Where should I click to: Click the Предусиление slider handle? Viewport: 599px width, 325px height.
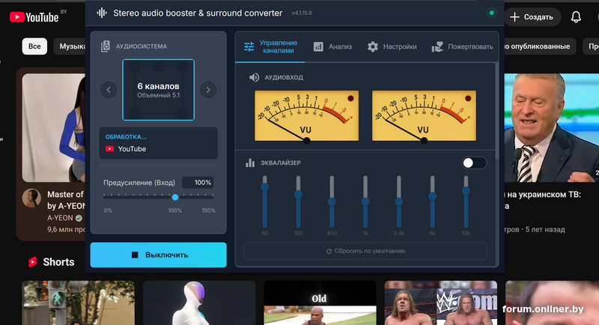click(175, 197)
